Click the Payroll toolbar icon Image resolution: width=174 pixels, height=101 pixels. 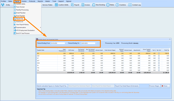click(72, 5)
